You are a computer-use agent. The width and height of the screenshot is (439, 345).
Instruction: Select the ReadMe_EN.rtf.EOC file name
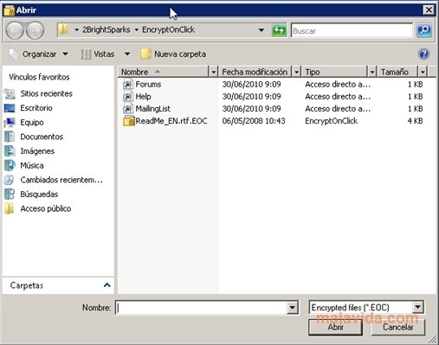[x=171, y=121]
